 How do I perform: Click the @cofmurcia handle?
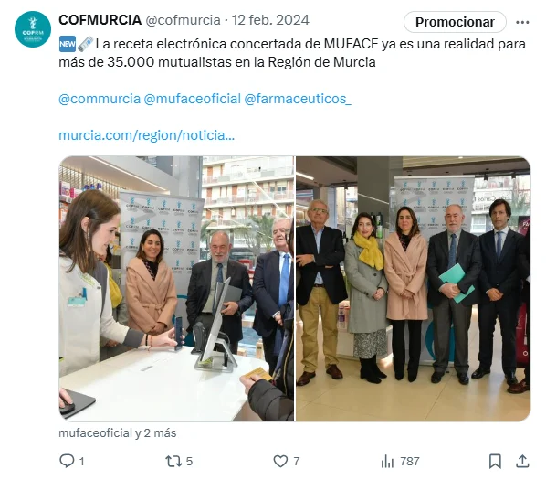point(183,20)
